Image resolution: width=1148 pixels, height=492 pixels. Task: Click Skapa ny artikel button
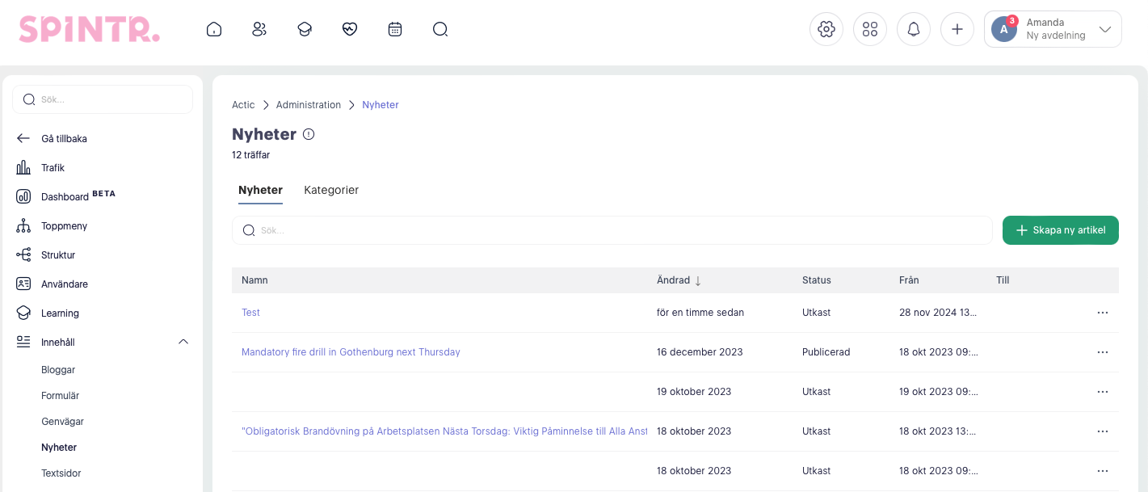point(1061,230)
